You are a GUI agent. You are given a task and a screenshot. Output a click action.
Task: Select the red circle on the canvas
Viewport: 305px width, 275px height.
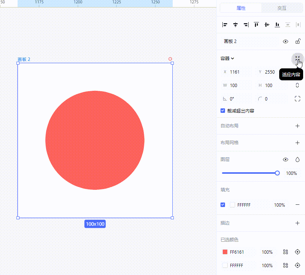[x=95, y=140]
